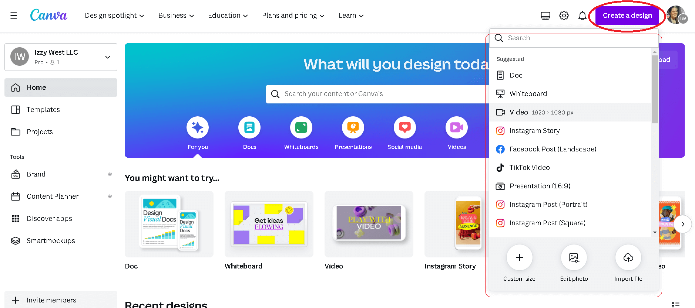Select the Docs category icon

(249, 128)
